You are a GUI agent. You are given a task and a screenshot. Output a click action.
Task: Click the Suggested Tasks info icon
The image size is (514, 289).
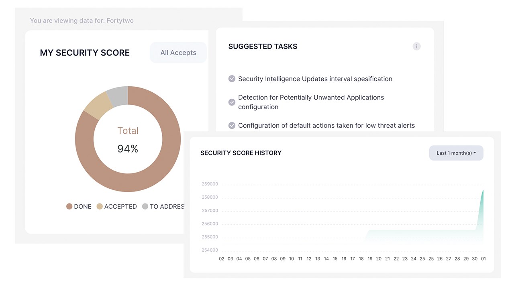point(416,47)
